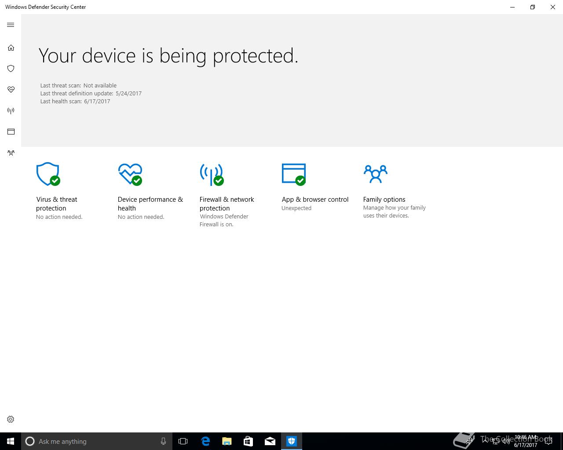Close the Windows Defender Security Center window
Image resolution: width=563 pixels, height=450 pixels.
point(553,7)
